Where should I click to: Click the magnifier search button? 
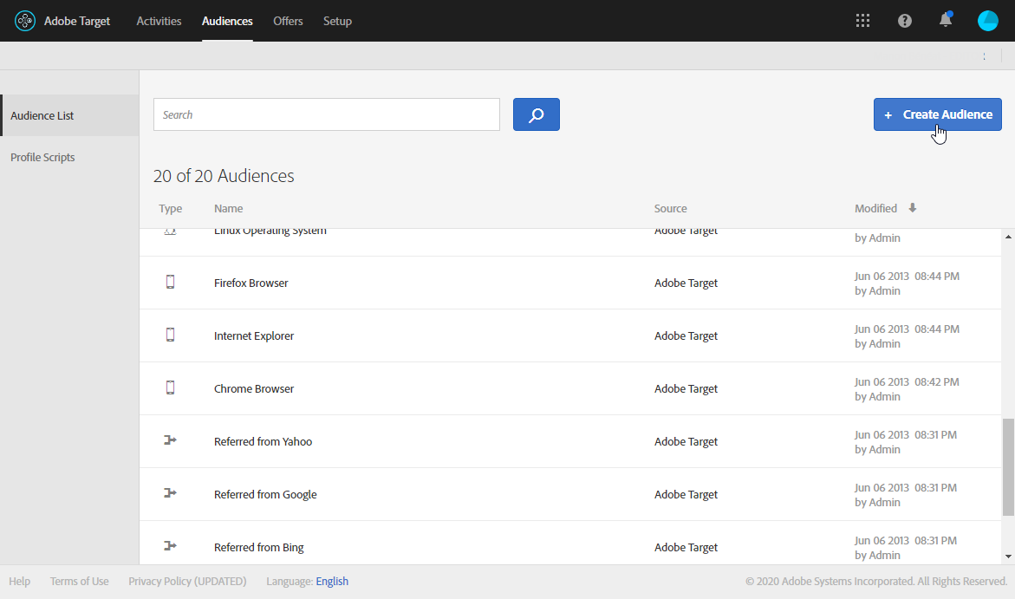[537, 114]
